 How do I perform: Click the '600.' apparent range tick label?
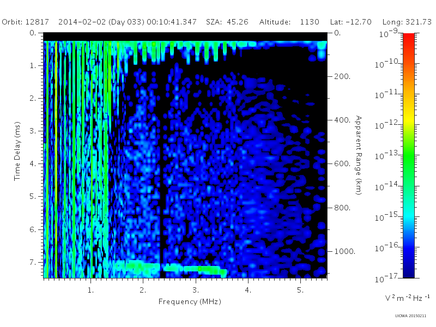342,163
